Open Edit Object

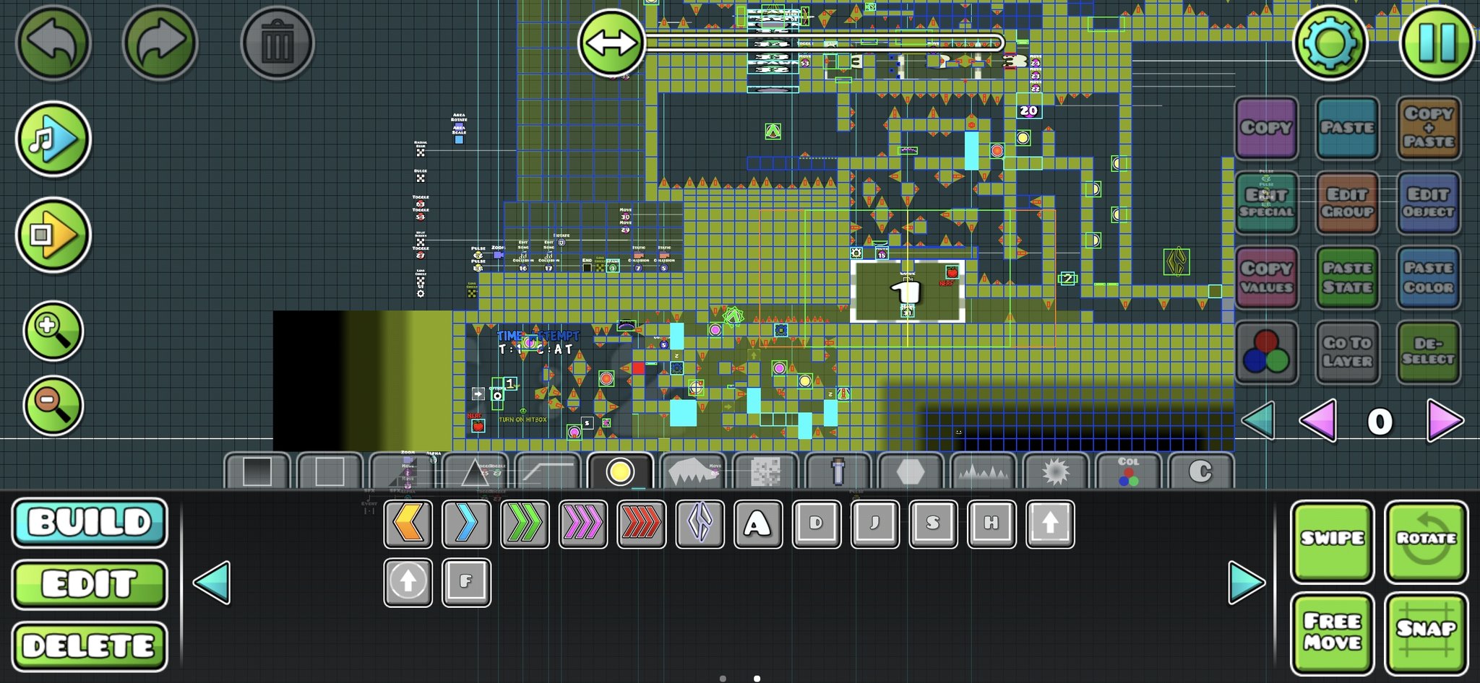[1429, 203]
